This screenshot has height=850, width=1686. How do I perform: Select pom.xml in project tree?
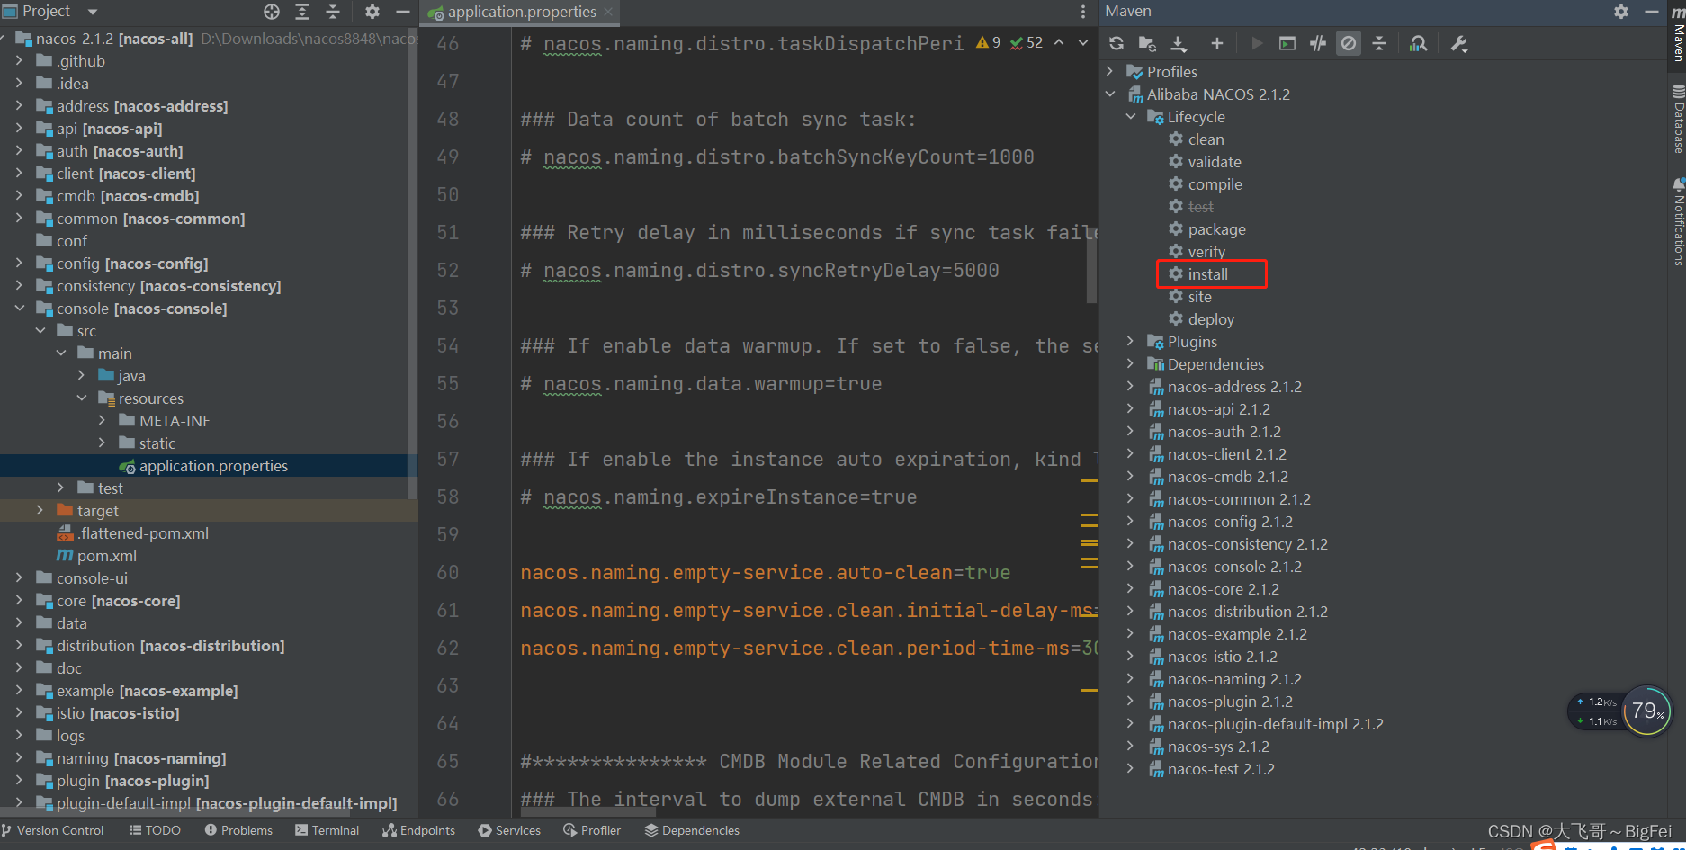(106, 556)
